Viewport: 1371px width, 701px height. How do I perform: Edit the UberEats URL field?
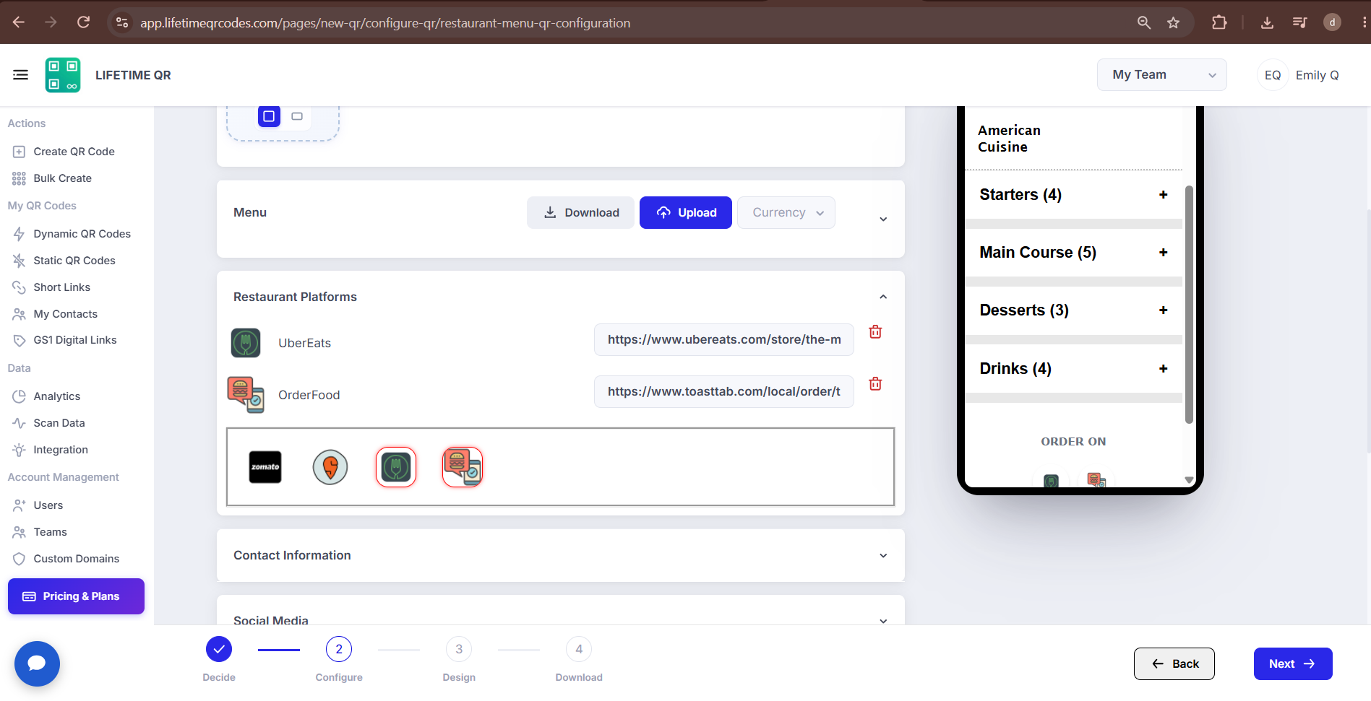click(724, 339)
